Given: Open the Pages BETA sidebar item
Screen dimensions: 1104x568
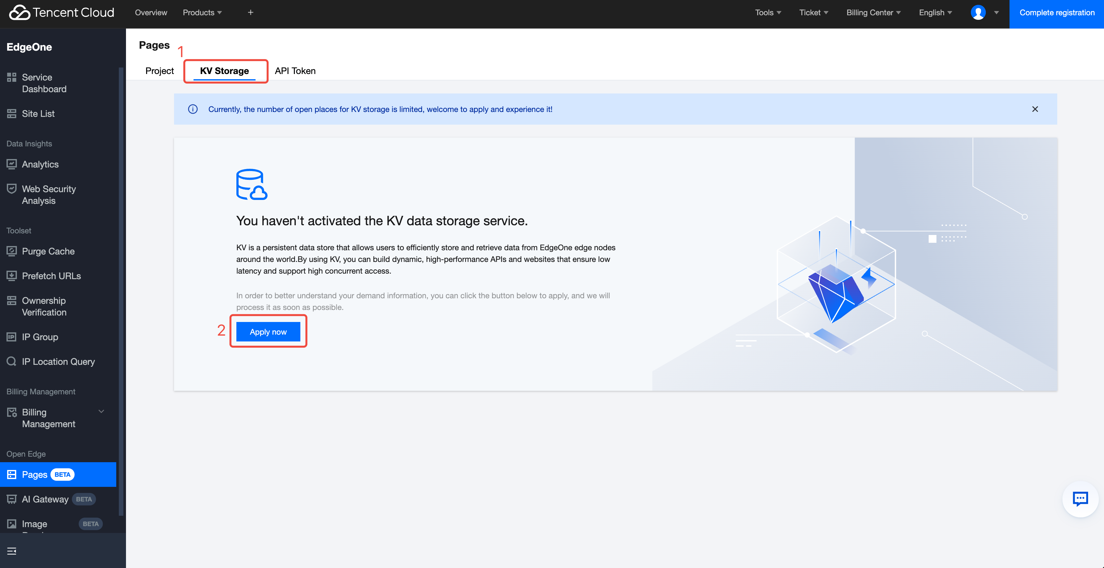Looking at the screenshot, I should (58, 474).
